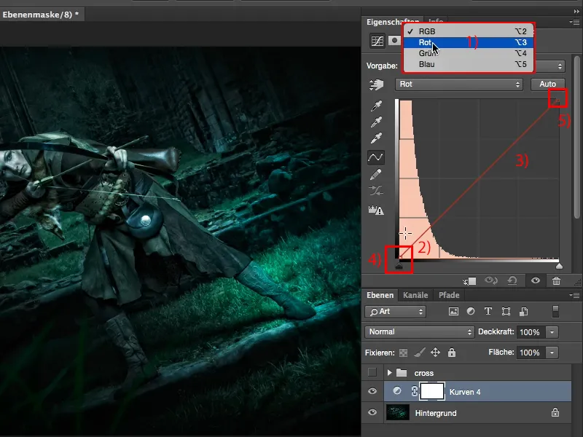The height and width of the screenshot is (437, 583).
Task: Filter layers by shape icon
Action: pyautogui.click(x=506, y=312)
